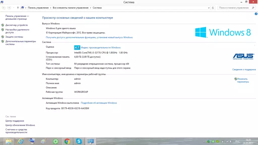Show hidden tray icons arrow
The width and height of the screenshot is (258, 145).
click(x=204, y=141)
